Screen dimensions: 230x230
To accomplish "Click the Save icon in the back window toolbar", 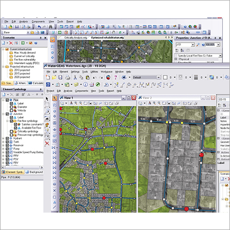I will coord(17,27).
